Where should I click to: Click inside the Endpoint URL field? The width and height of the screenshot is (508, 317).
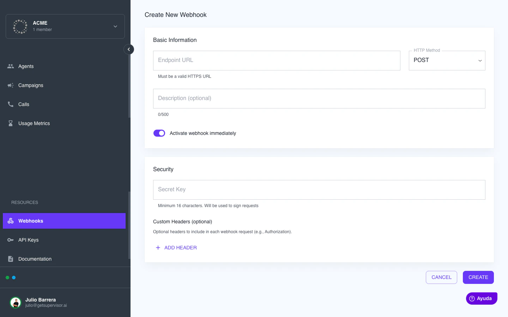[277, 60]
